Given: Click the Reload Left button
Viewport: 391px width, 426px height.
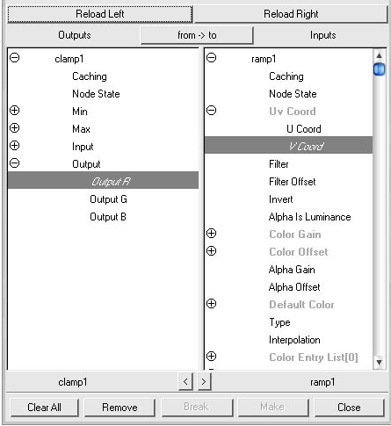Looking at the screenshot, I should click(x=100, y=14).
